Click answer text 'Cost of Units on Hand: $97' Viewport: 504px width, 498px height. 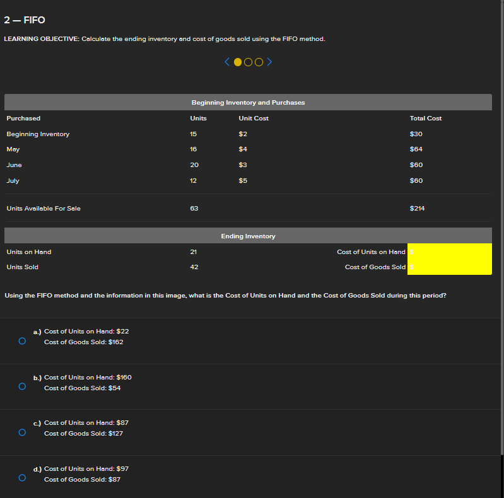tap(86, 469)
